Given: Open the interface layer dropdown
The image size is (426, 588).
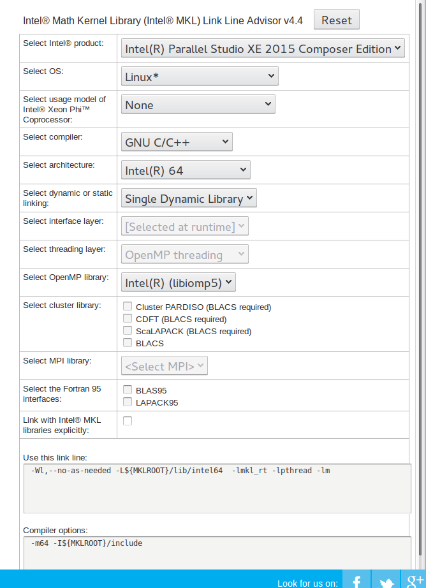Looking at the screenshot, I should click(x=184, y=226).
